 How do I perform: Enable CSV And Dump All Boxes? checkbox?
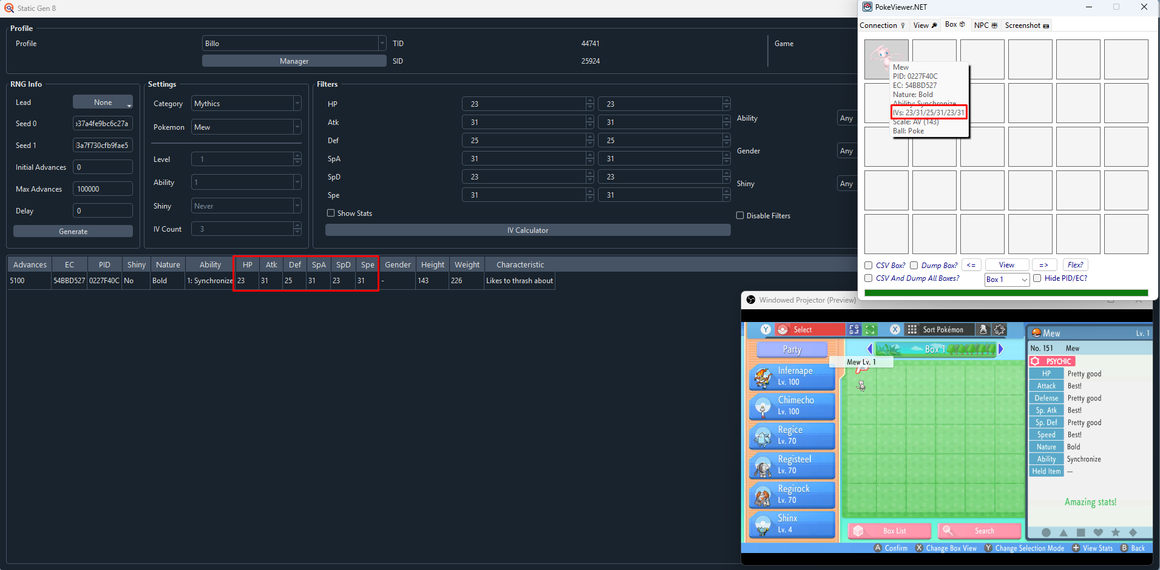(869, 278)
